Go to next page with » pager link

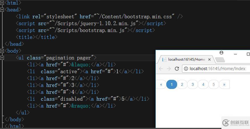[x=224, y=84]
